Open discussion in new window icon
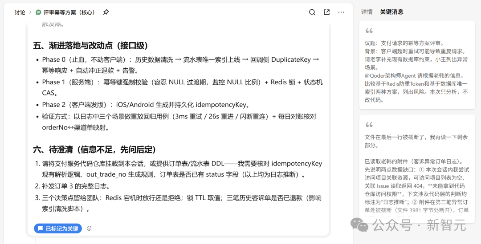481x244 pixels. pyautogui.click(x=327, y=12)
